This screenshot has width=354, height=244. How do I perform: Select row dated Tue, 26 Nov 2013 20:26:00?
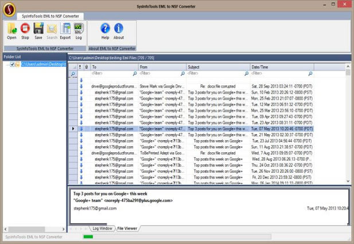click(x=191, y=171)
